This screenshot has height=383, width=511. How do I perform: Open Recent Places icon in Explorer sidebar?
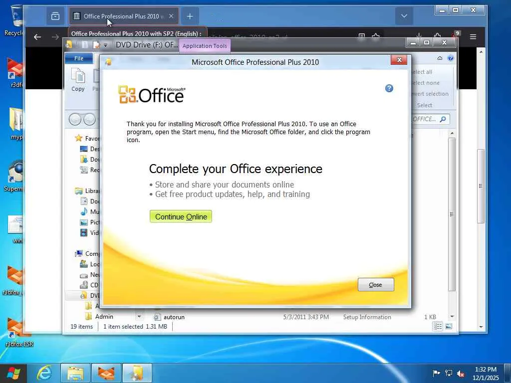[84, 170]
